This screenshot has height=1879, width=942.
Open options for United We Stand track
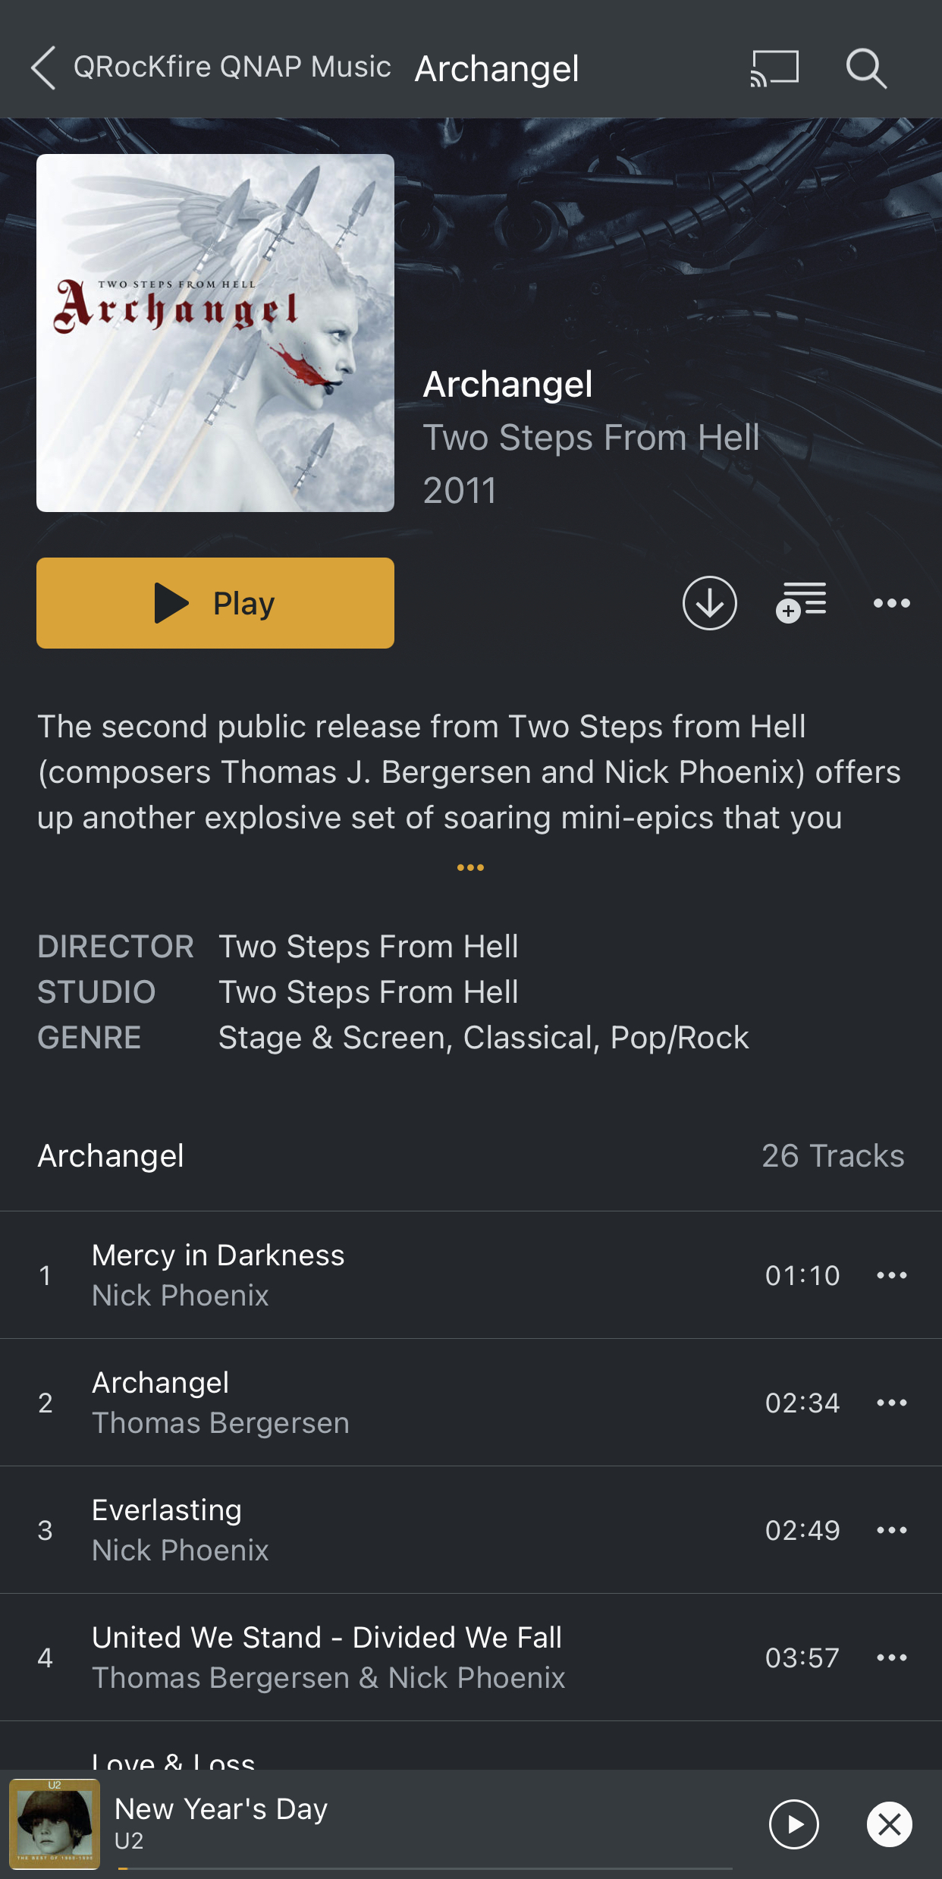pos(891,1657)
